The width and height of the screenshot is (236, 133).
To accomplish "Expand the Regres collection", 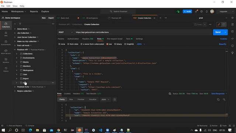I will point(15,91).
